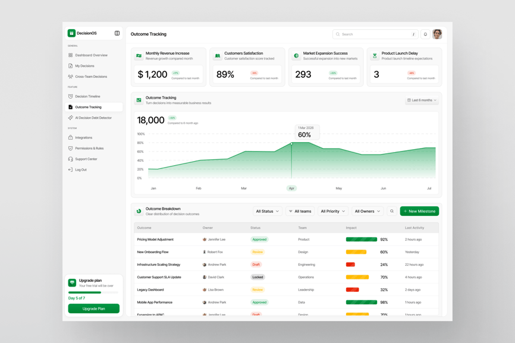Collapse sidebar using the panel icon
Screen dimensions: 515x343
[x=117, y=33]
